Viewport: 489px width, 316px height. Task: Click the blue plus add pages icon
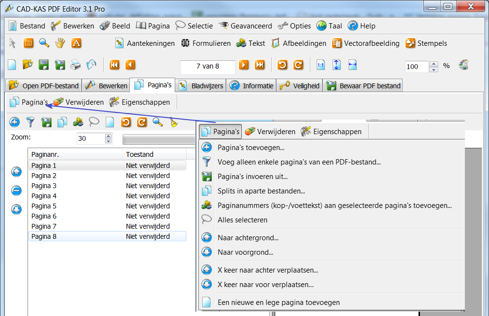click(x=14, y=123)
